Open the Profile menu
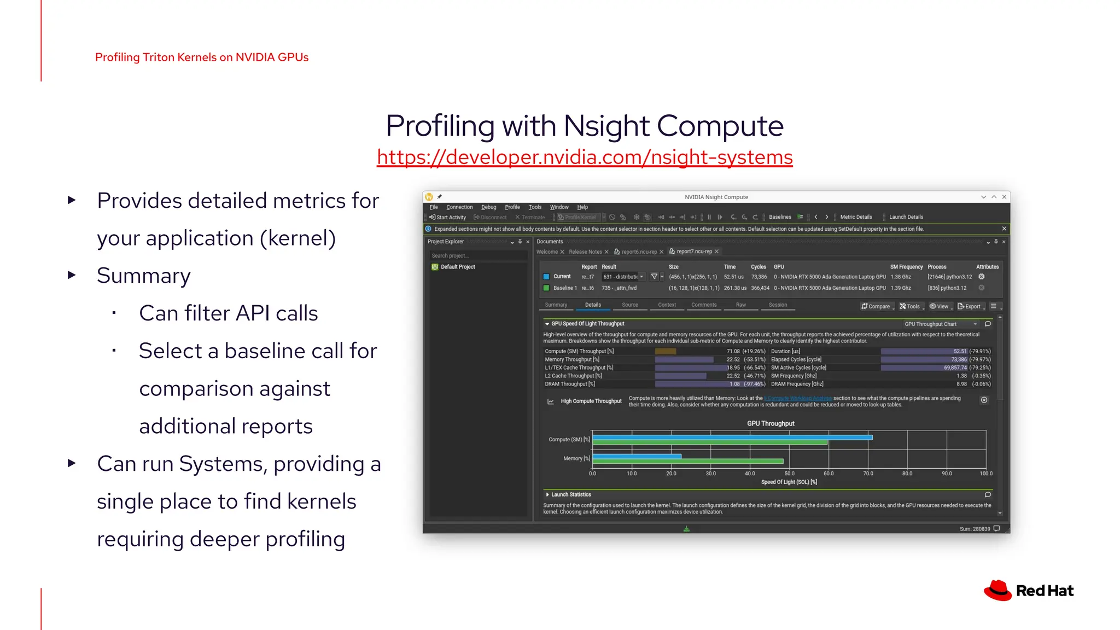The image size is (1120, 630). coord(512,207)
